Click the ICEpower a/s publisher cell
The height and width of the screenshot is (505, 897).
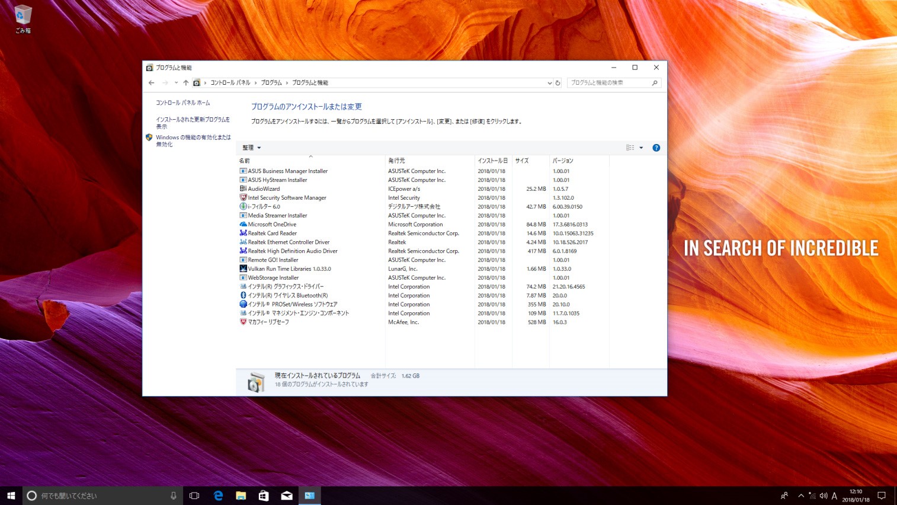[404, 189]
